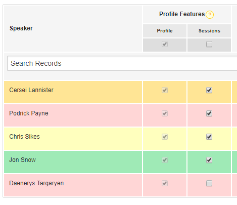Click the Profile column header
The height and width of the screenshot is (205, 237).
tap(165, 31)
